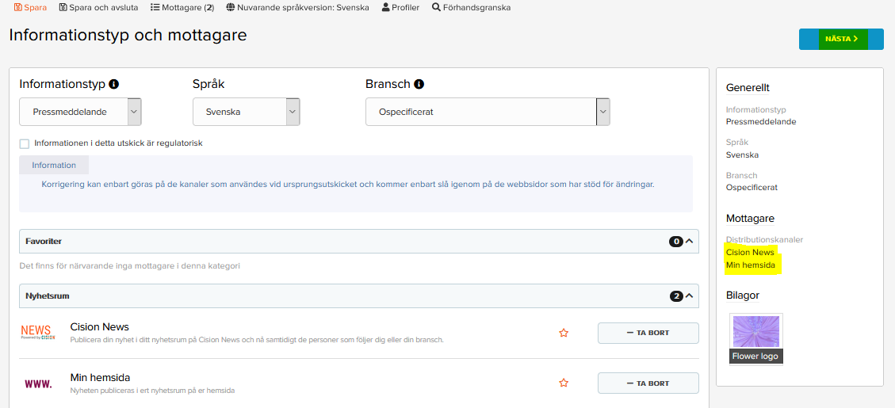Click the Nyhetsrum count badge

click(x=676, y=296)
